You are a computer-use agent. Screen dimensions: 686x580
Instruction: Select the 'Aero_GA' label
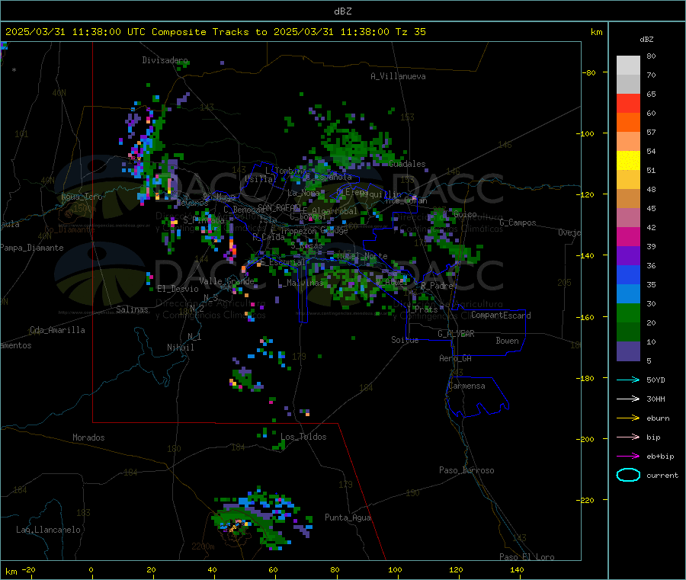pyautogui.click(x=455, y=358)
